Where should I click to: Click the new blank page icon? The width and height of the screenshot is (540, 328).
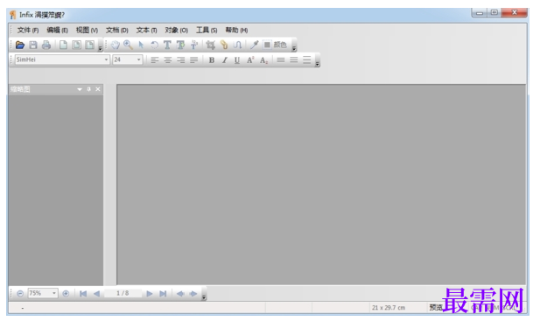coord(63,45)
